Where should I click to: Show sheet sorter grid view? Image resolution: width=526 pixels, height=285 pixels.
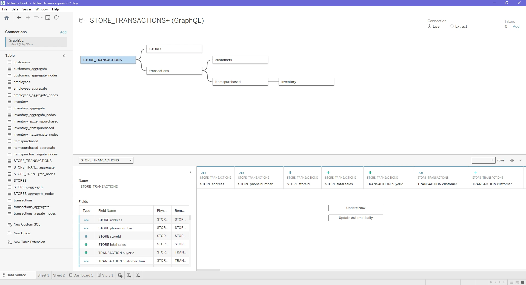tap(511, 282)
